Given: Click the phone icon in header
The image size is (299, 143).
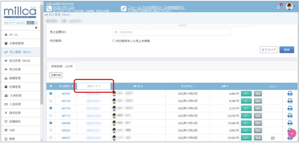Looking at the screenshot, I should [49, 9].
